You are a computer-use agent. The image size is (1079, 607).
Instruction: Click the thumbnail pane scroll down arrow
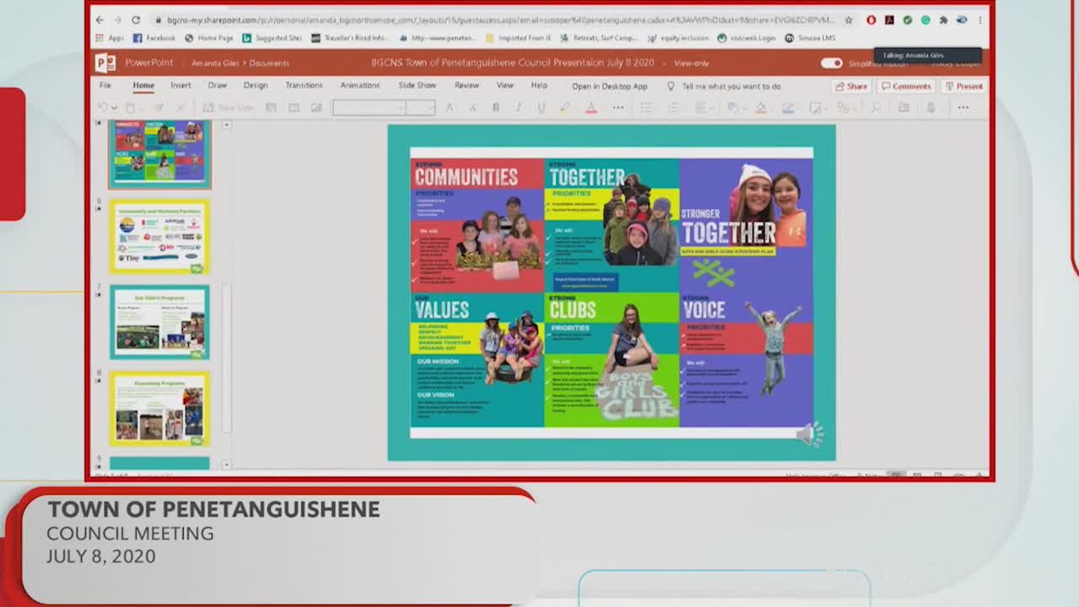[x=226, y=465]
